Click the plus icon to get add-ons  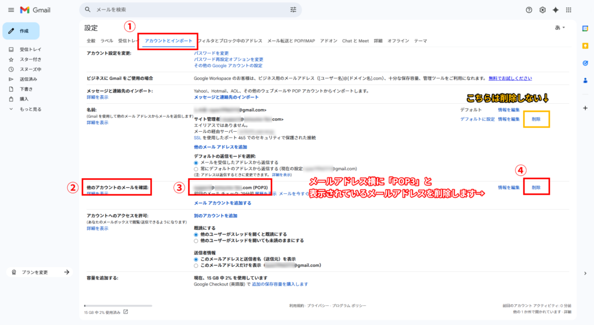click(x=585, y=108)
